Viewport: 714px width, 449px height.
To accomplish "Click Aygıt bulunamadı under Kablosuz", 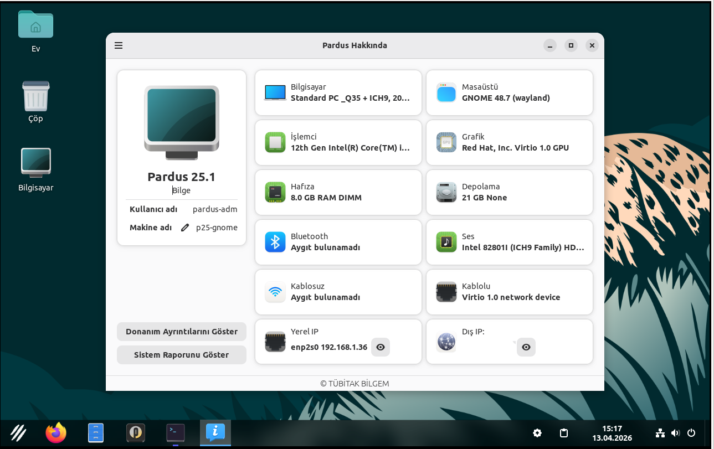I will (x=326, y=297).
